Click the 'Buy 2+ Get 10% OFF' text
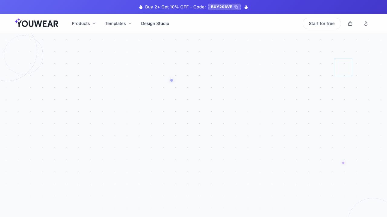Image resolution: width=387 pixels, height=217 pixels. point(167,7)
